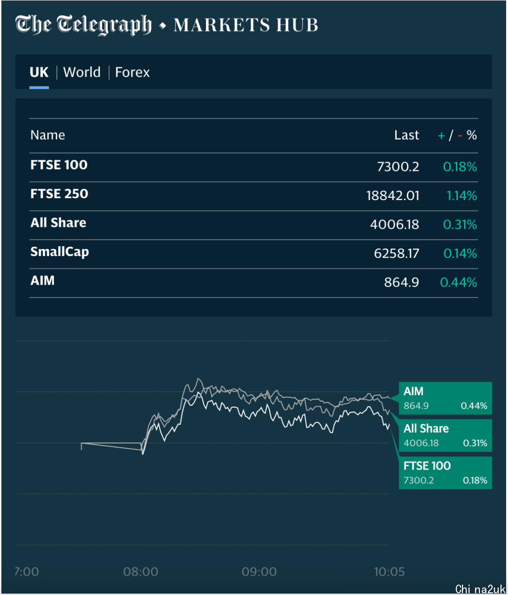508x595 pixels.
Task: Click the 09:00 time axis label
Action: [259, 572]
